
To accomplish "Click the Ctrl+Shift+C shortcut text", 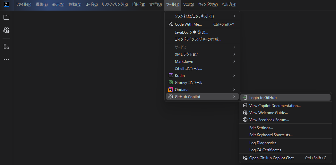I will [316, 158].
